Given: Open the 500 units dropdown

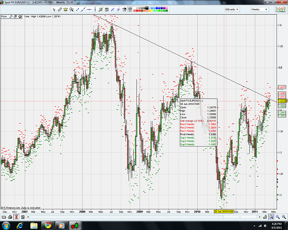Looking at the screenshot, I should [x=232, y=9].
